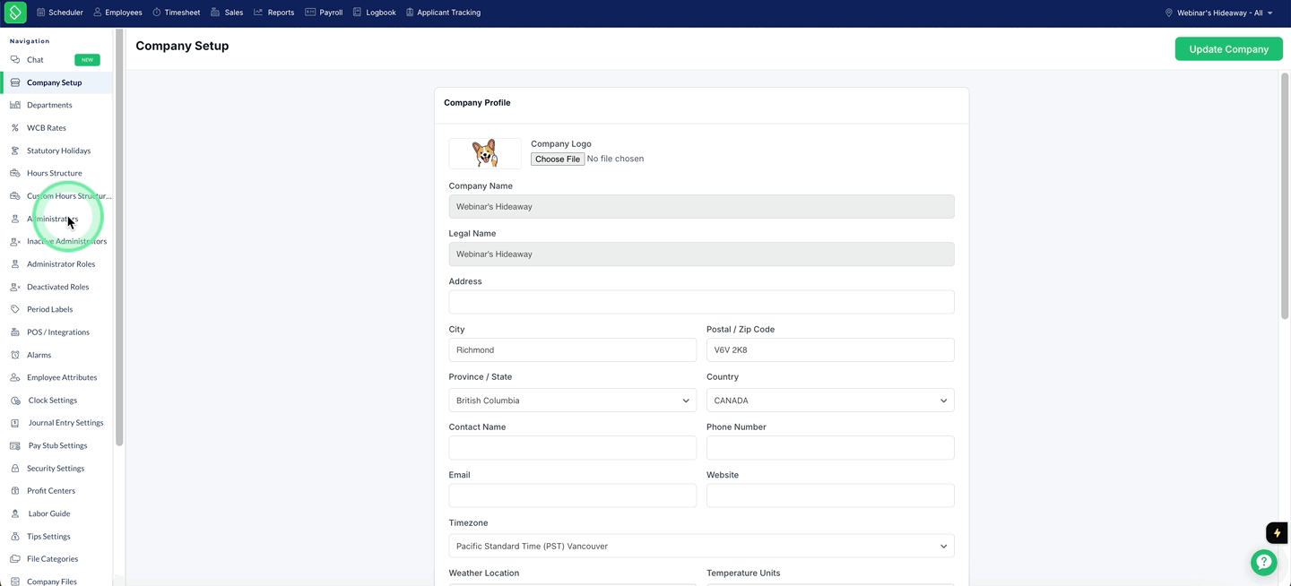Click the City field containing Richmond
Image resolution: width=1291 pixels, height=586 pixels.
[573, 349]
